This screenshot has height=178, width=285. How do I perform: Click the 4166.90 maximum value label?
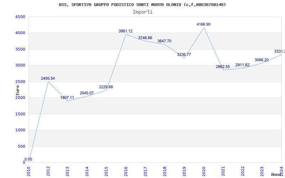click(x=203, y=24)
